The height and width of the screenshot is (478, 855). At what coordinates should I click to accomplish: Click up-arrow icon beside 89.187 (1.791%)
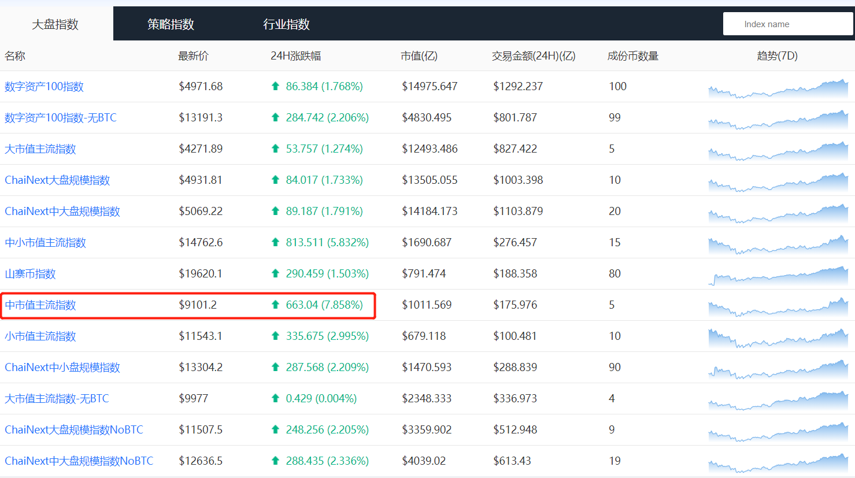(x=275, y=211)
